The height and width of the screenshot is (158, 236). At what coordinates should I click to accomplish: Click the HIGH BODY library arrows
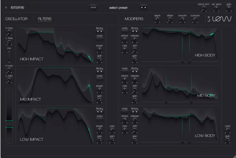pos(135,31)
